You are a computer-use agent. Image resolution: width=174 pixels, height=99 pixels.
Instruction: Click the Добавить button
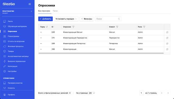click(46, 19)
